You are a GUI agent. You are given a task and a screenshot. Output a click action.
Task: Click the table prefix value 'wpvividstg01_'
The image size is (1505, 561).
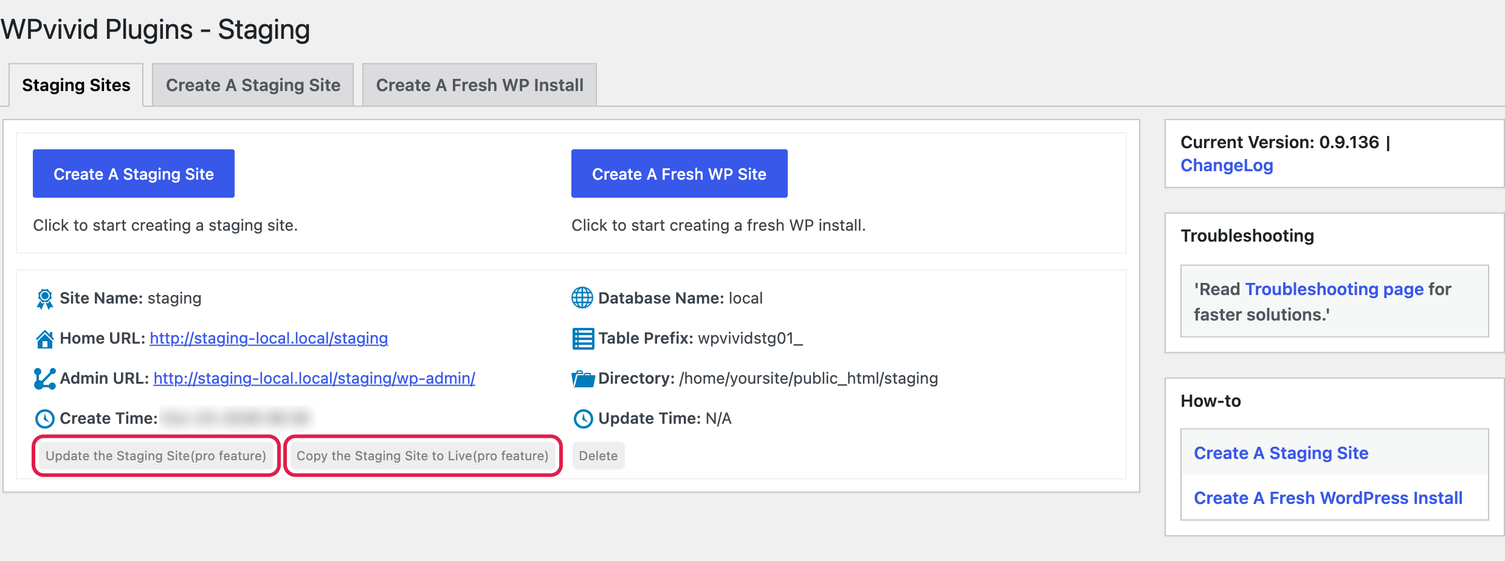pyautogui.click(x=751, y=338)
